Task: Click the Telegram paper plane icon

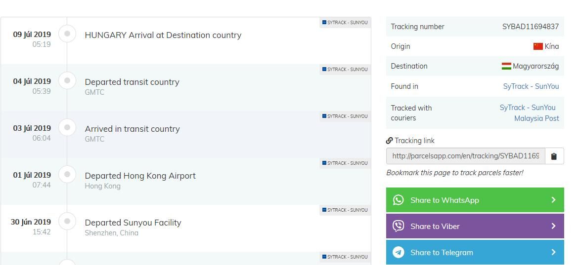Action: [x=399, y=252]
